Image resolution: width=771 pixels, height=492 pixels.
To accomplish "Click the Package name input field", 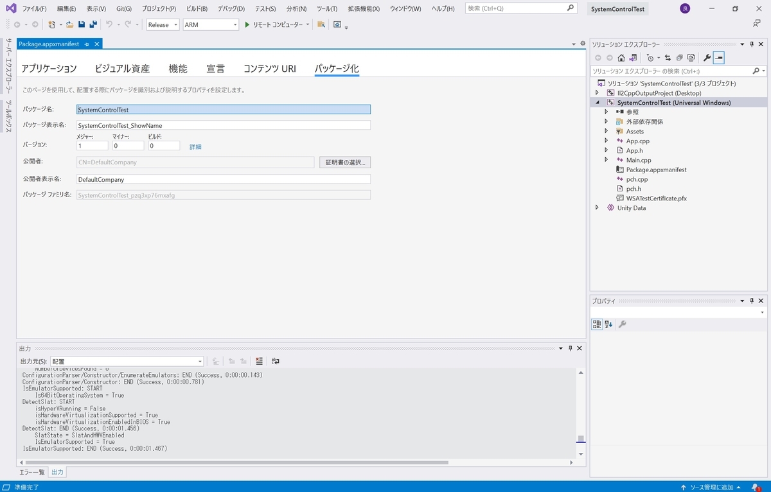I will pyautogui.click(x=224, y=110).
